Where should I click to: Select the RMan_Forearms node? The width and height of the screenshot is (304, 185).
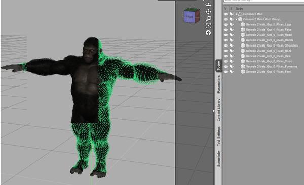click(272, 66)
